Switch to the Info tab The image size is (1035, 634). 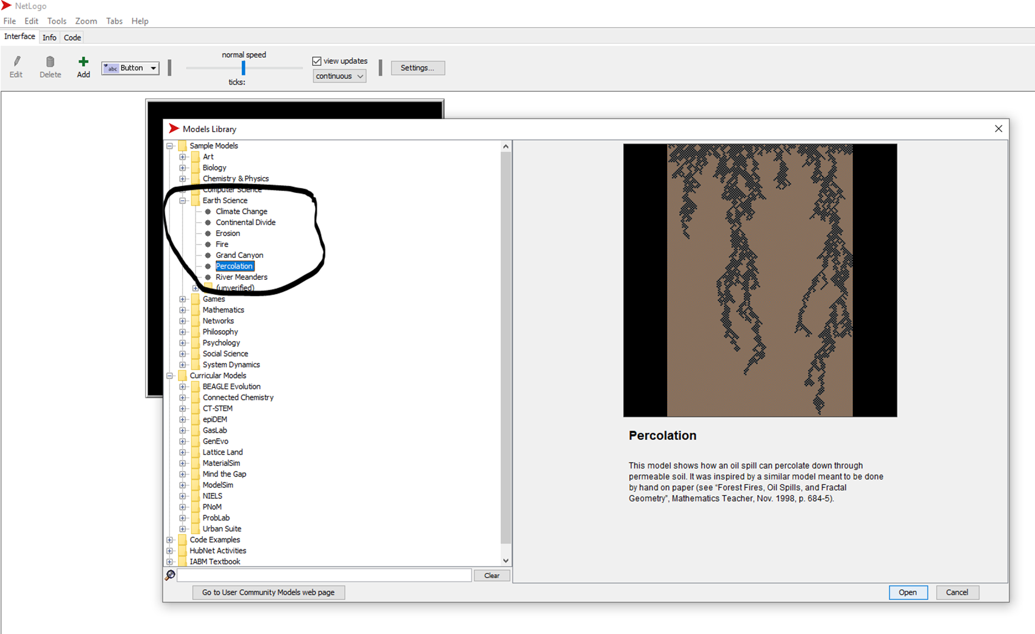49,38
